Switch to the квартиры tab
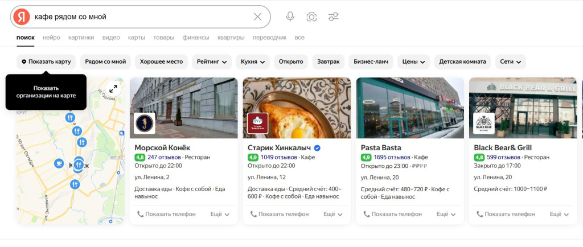Viewport: 583px width, 247px height. [231, 38]
